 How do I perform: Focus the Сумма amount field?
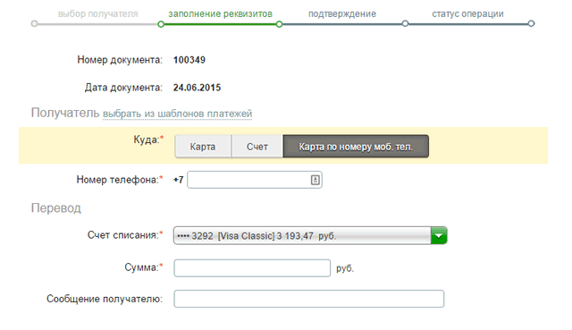(x=252, y=268)
